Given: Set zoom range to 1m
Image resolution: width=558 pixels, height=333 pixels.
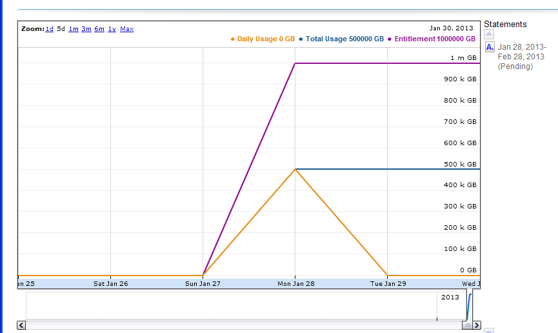Looking at the screenshot, I should point(74,29).
